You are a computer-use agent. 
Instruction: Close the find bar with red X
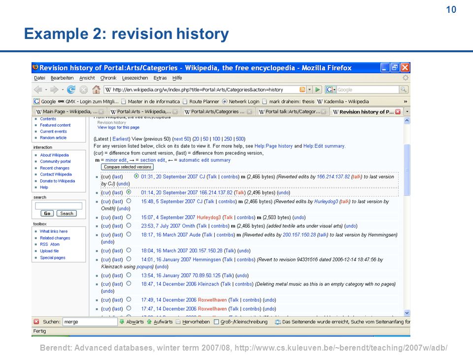click(x=36, y=322)
